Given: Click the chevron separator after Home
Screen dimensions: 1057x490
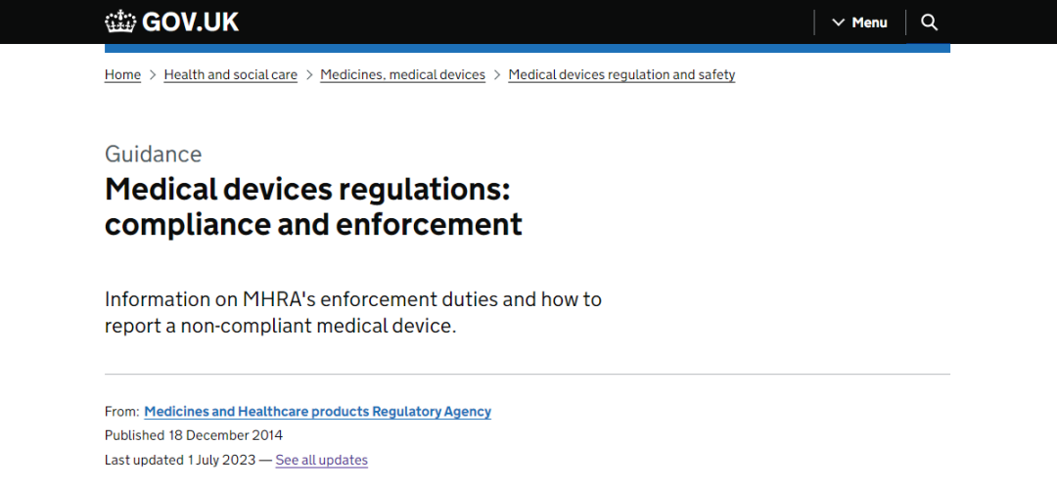Looking at the screenshot, I should coord(153,74).
